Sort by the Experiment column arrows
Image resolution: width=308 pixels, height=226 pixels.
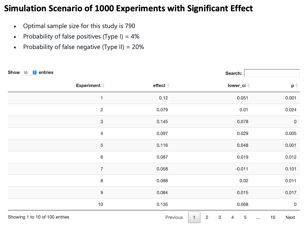103,85
